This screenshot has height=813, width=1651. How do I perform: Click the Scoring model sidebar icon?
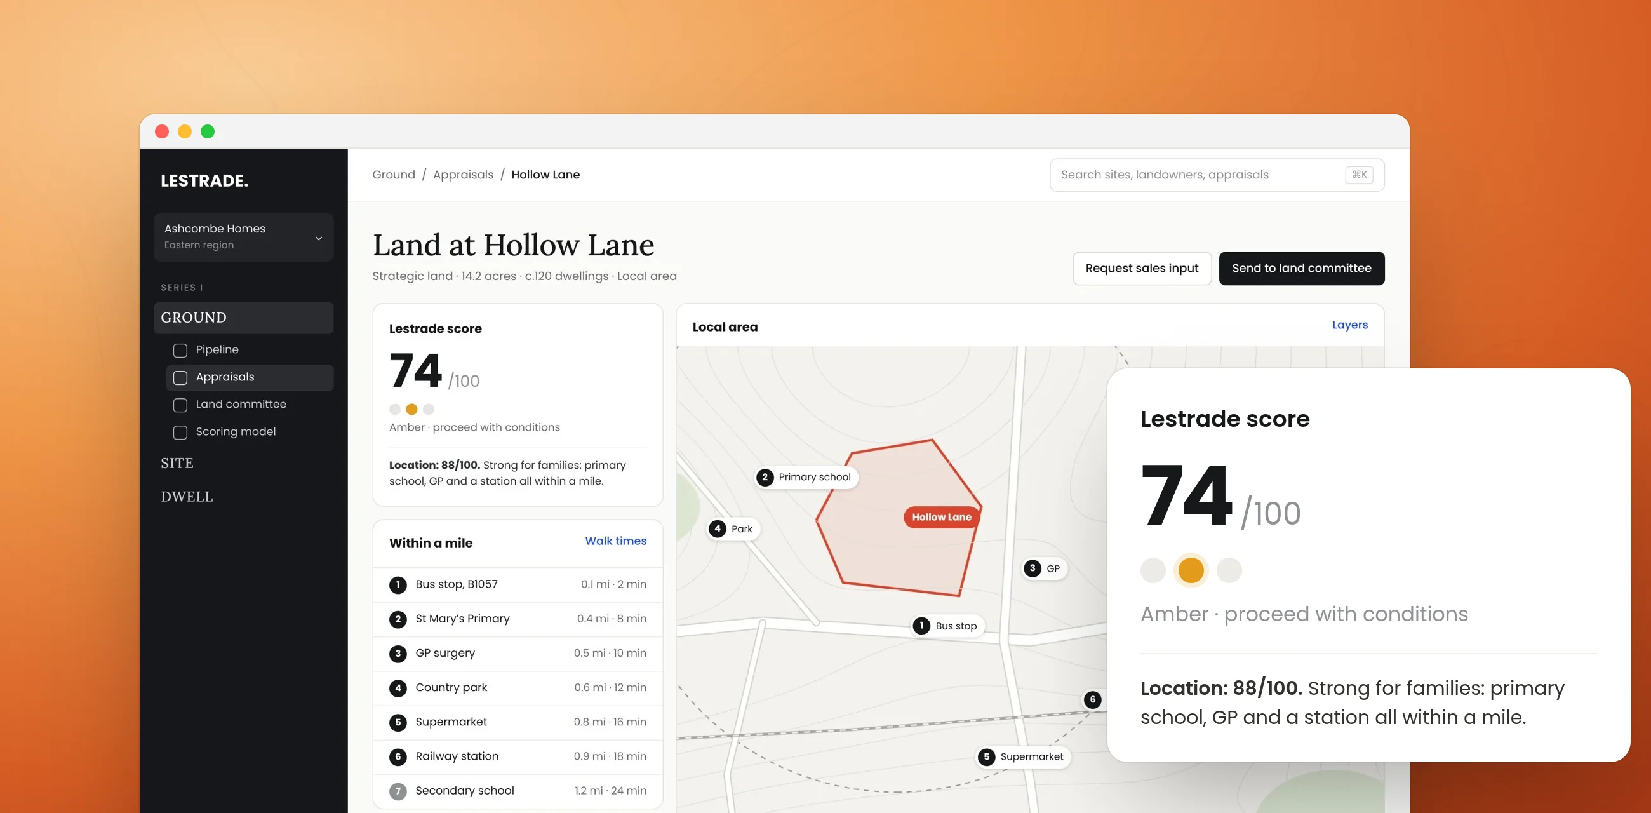coord(180,432)
